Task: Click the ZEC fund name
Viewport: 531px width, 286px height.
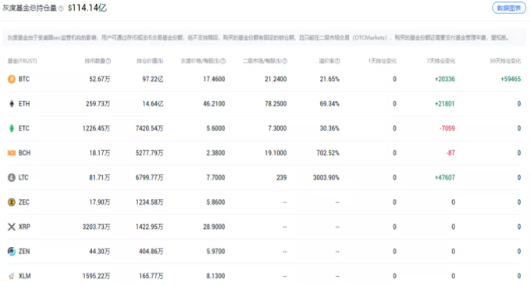Action: [23, 202]
